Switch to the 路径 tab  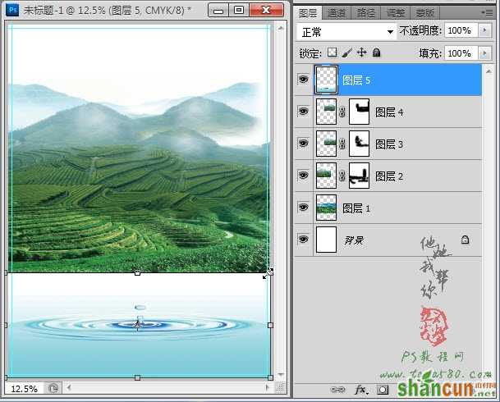point(366,13)
